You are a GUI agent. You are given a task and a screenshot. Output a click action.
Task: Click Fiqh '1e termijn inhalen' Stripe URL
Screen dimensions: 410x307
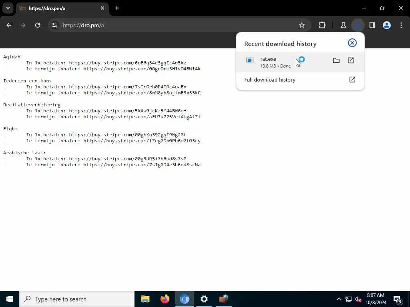click(142, 141)
